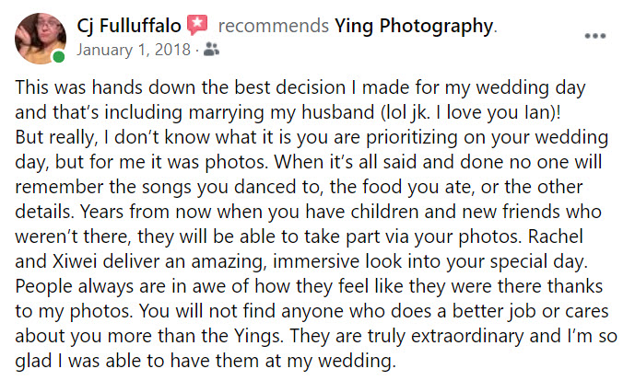Click the friends audience icon beside date
Screen dimensions: 635x392
(211, 50)
